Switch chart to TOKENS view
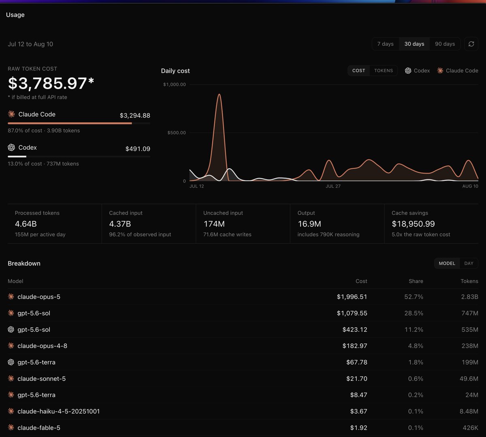The width and height of the screenshot is (486, 437). 384,70
